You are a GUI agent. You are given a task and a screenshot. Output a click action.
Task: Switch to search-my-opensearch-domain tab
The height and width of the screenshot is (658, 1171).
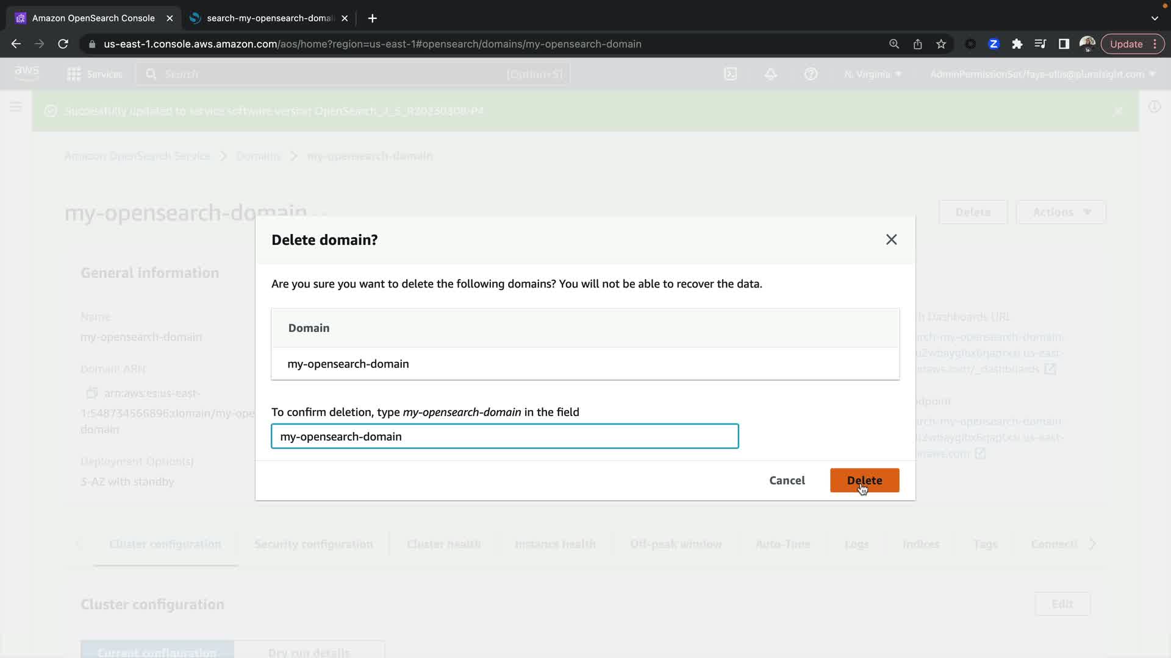(x=268, y=18)
